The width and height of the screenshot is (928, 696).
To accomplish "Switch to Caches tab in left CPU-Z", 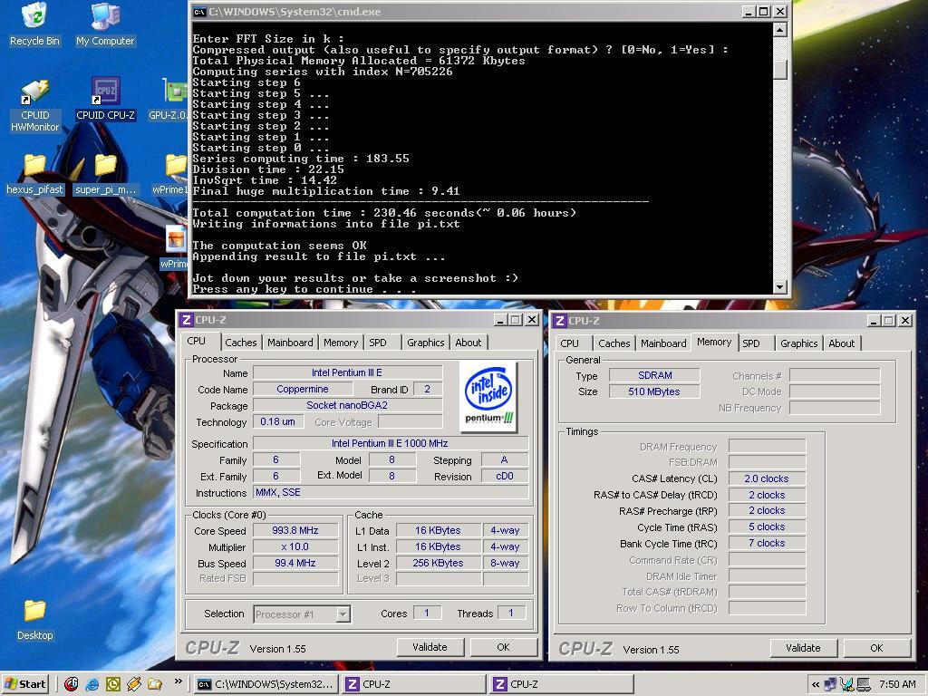I will (x=240, y=343).
